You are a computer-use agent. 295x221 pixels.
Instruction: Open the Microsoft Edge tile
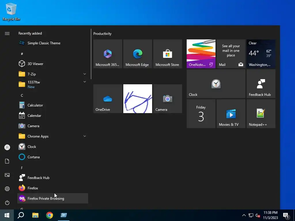pos(137,54)
